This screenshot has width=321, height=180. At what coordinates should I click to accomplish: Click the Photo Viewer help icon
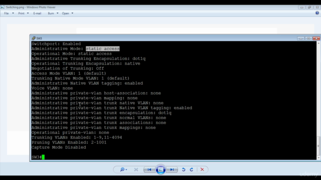coord(317,13)
